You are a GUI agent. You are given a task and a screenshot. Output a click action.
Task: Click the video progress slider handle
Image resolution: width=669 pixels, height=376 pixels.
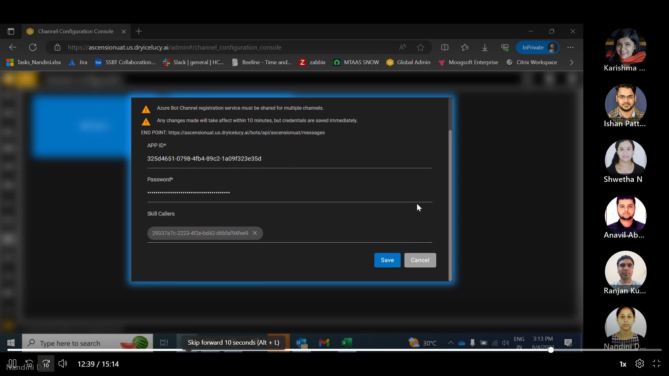click(551, 350)
